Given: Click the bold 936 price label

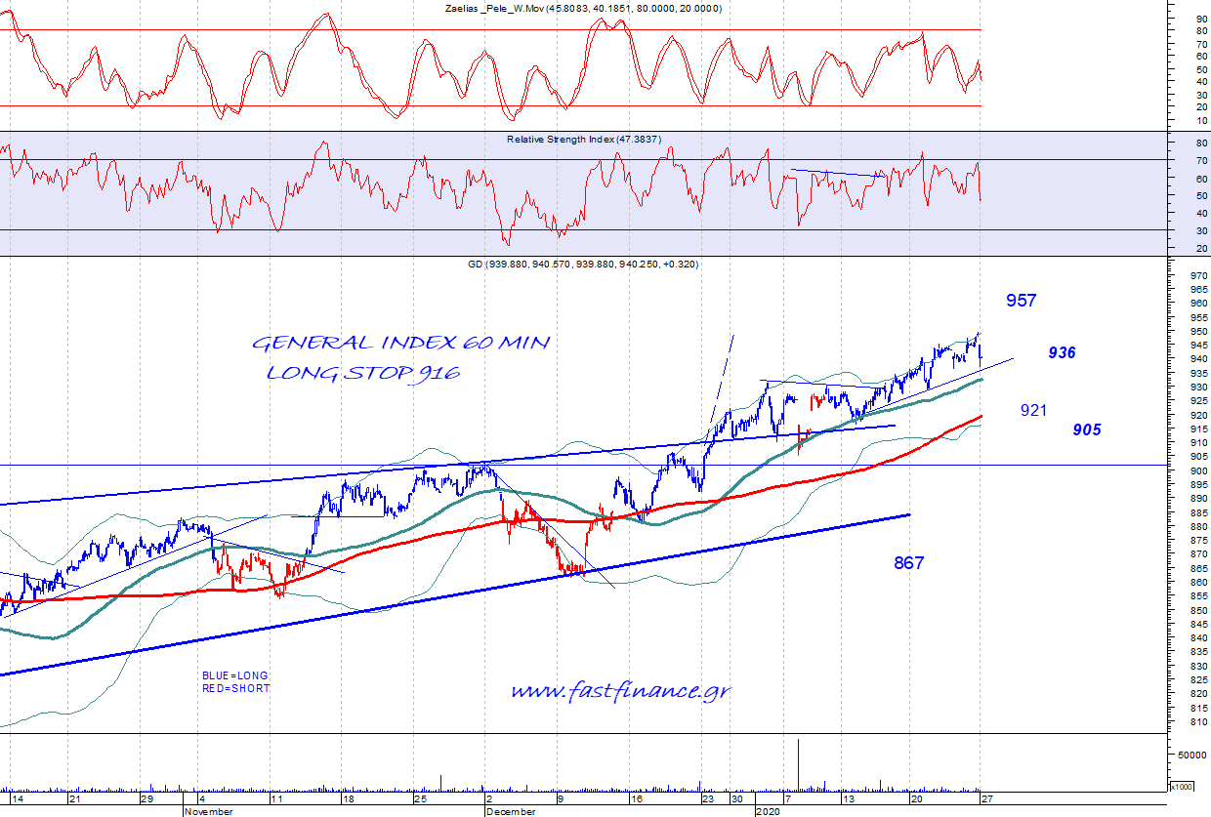Looking at the screenshot, I should [1062, 352].
